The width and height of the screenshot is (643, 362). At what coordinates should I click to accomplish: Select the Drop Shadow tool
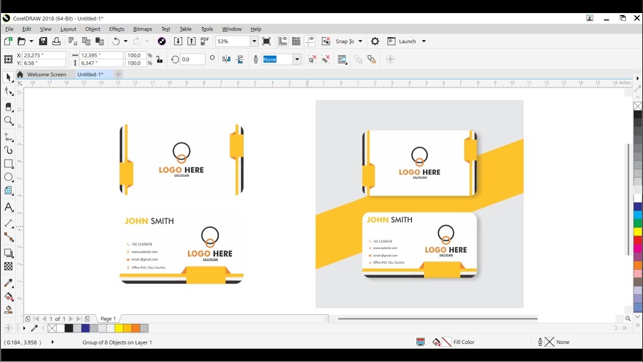tap(8, 253)
